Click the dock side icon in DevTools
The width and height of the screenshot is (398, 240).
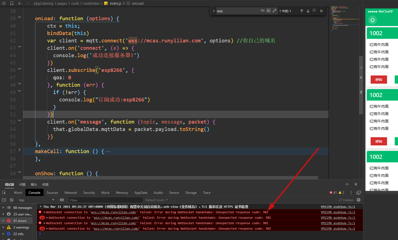point(359,193)
